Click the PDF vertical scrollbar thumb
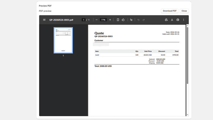213x120 pixels. pos(188,56)
